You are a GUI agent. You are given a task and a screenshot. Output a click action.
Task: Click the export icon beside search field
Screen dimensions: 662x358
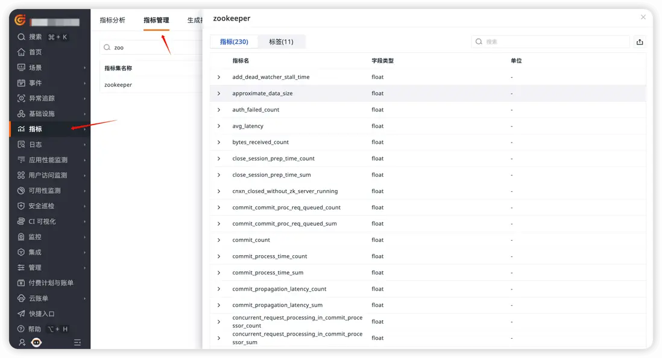(640, 42)
